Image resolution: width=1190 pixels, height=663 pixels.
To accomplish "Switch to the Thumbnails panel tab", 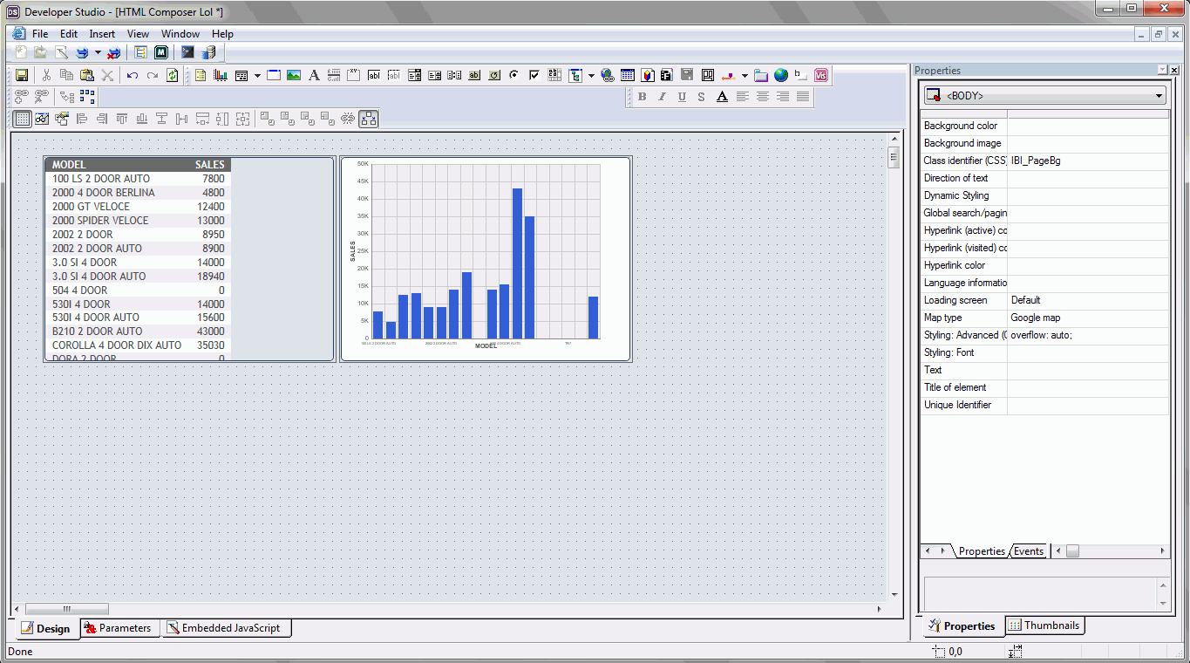I will [1044, 625].
